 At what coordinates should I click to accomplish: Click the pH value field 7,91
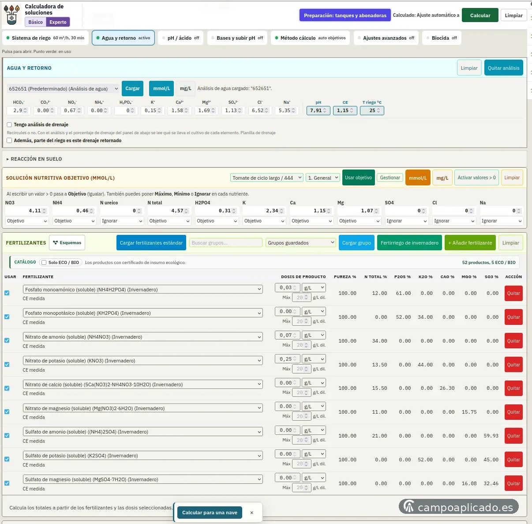(x=318, y=110)
